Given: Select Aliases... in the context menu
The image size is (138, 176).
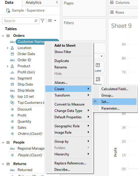Looking at the screenshot, I should point(68,83).
